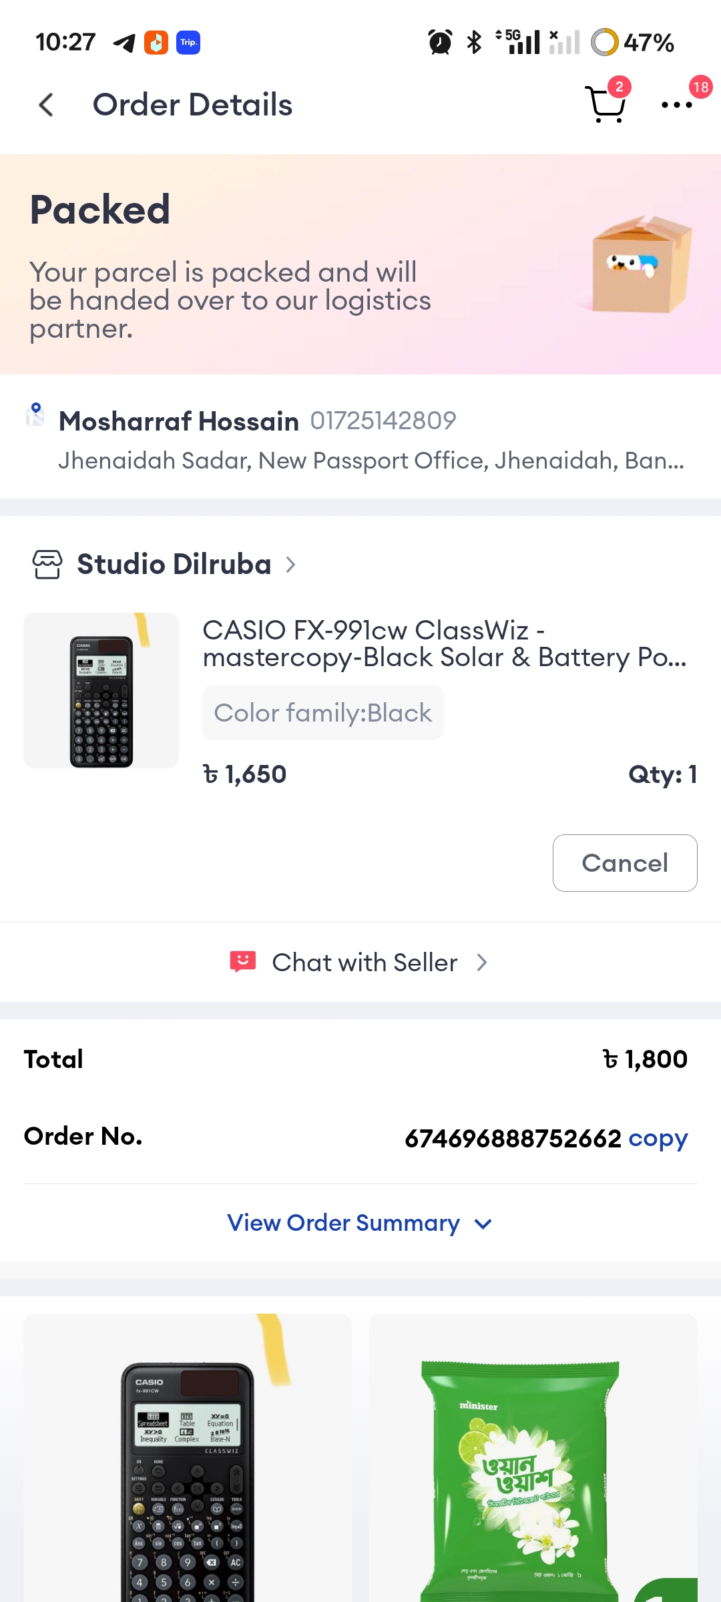Viewport: 721px width, 1602px height.
Task: Tap the packed parcel box illustration
Action: point(641,264)
